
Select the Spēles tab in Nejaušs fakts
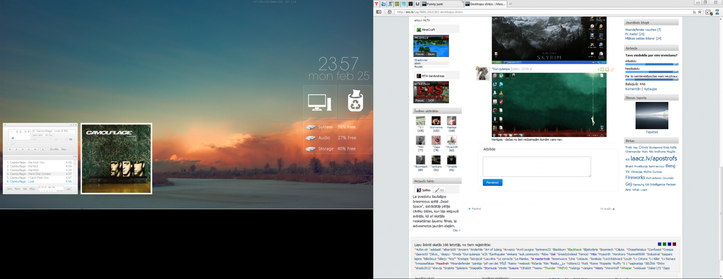423,190
